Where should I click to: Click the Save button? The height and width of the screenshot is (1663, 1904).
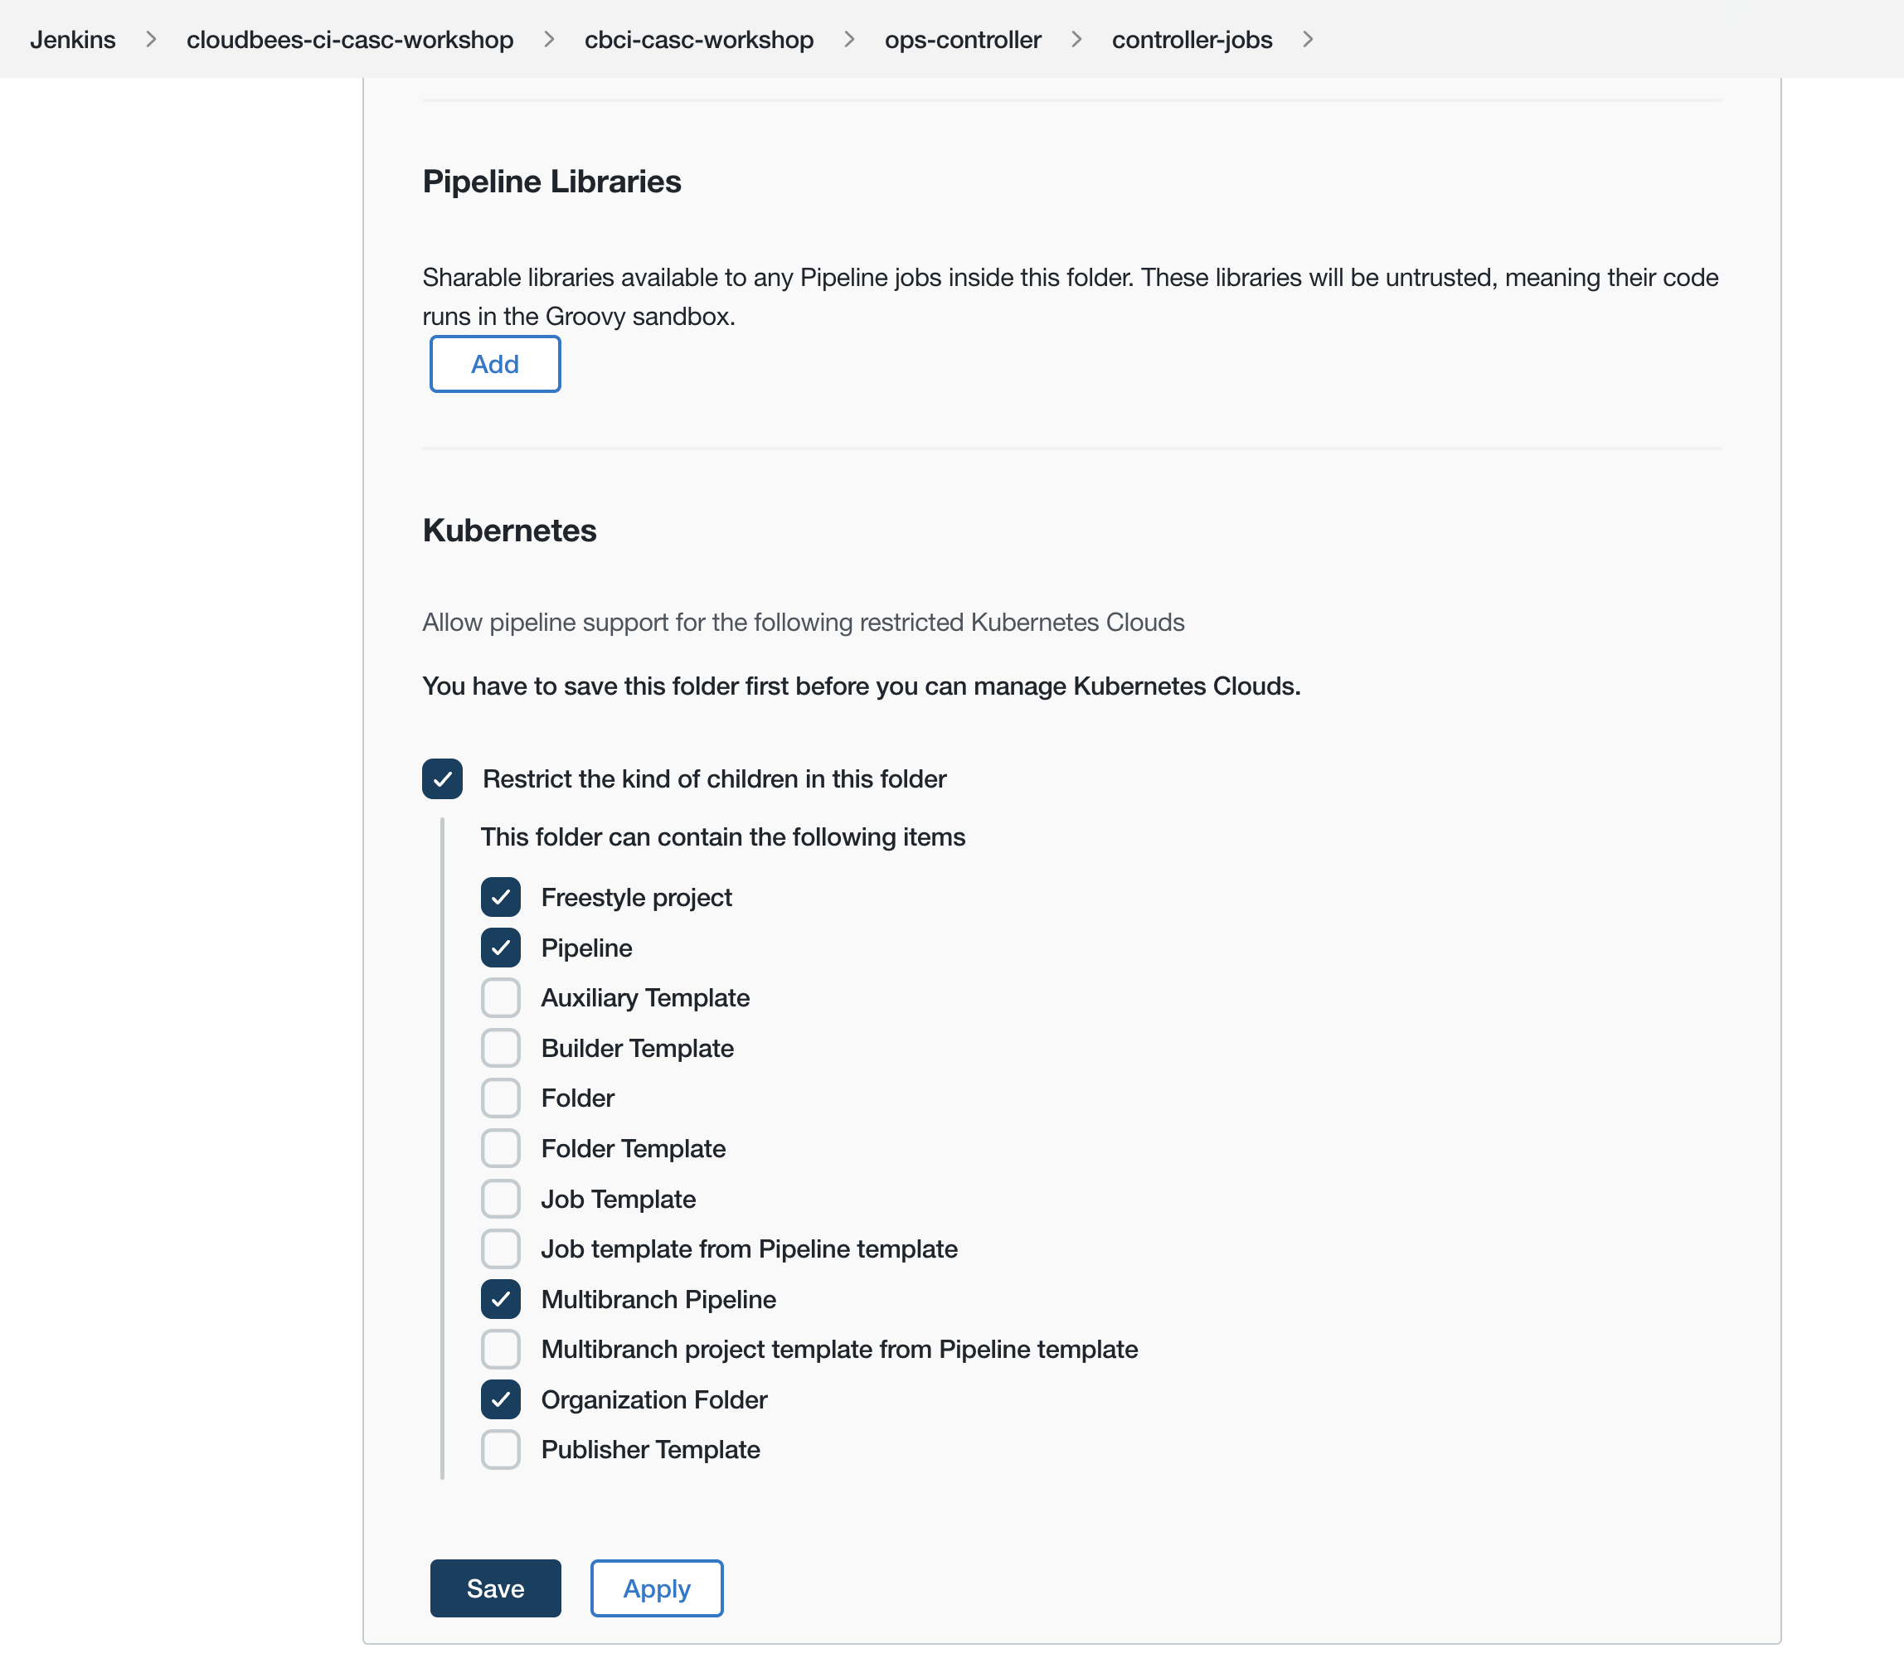point(495,1588)
